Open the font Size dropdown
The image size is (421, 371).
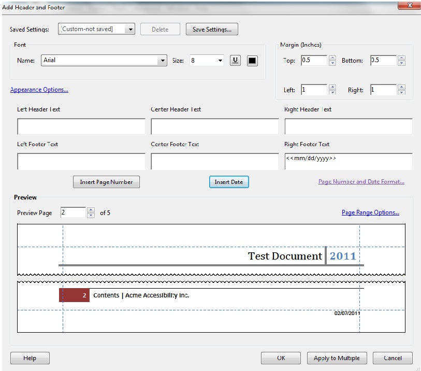[x=220, y=61]
